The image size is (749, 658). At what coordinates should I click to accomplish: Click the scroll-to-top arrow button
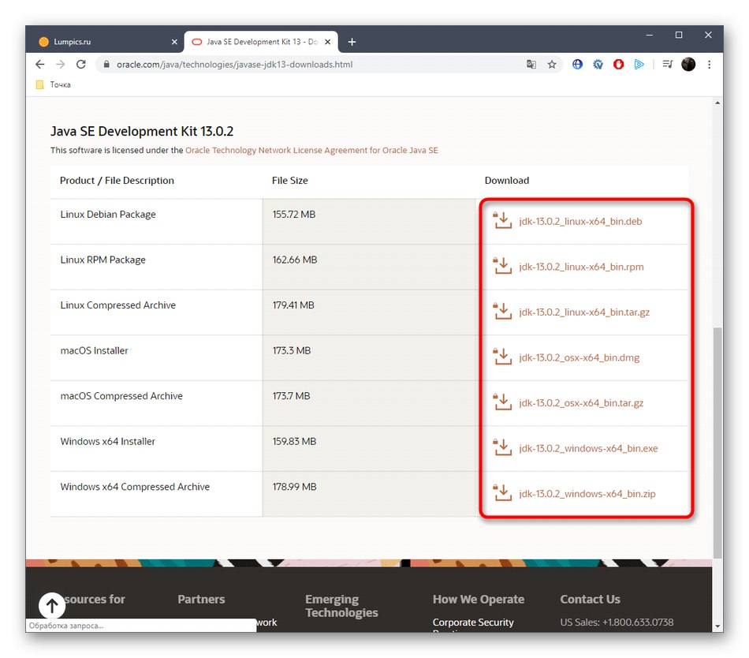click(51, 606)
